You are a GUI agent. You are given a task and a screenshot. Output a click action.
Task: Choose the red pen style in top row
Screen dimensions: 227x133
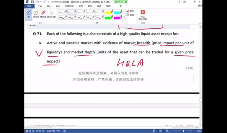[x=72, y=12]
